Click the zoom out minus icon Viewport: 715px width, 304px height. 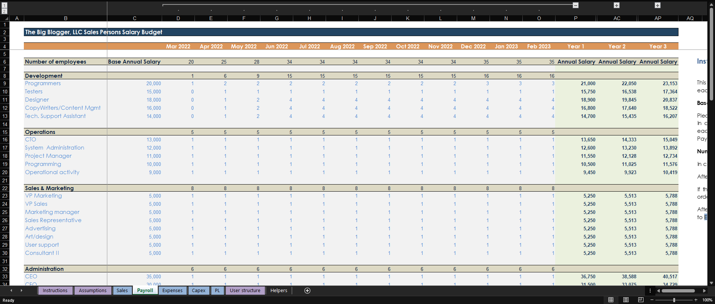click(x=652, y=300)
